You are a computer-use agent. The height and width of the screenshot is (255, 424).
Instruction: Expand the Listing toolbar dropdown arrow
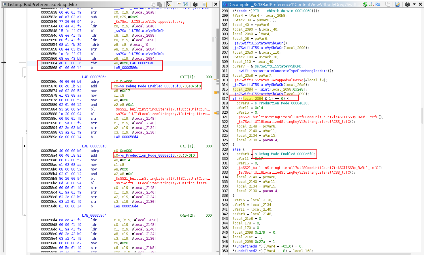pos(210,4)
